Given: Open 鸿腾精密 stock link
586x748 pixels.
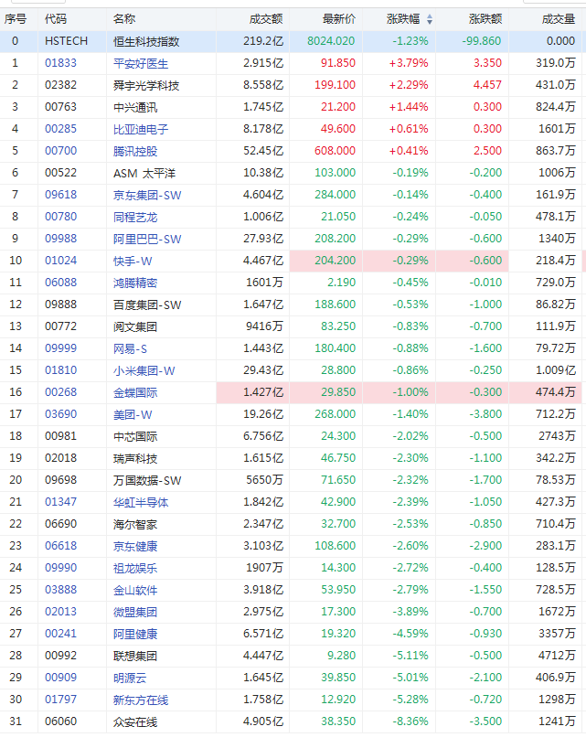Looking at the screenshot, I should pyautogui.click(x=135, y=283).
